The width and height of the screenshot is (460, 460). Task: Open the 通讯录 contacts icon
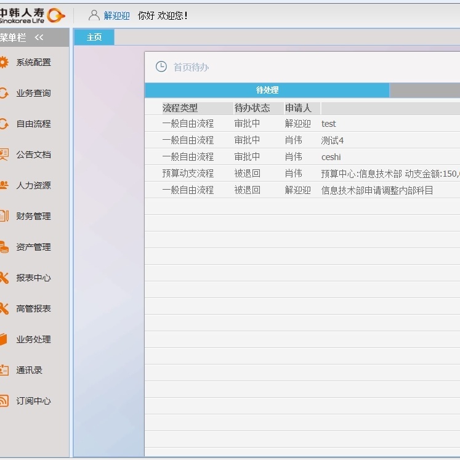(x=4, y=370)
